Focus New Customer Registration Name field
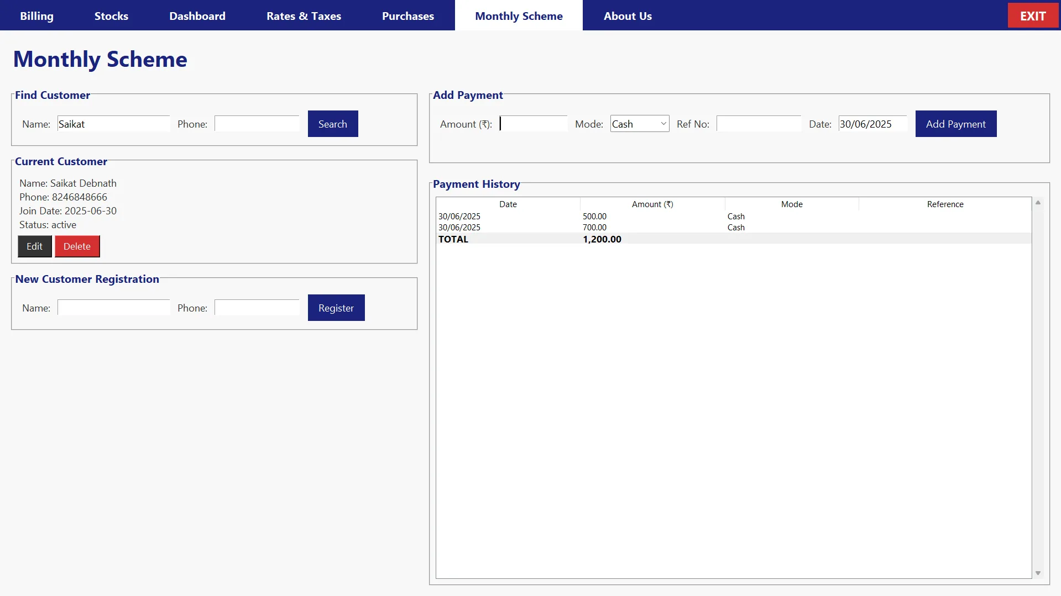The height and width of the screenshot is (596, 1061). [x=113, y=308]
